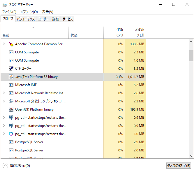Expand the pg_ctl row with ring icon
Screen dimensions: 194x173
click(x=4, y=134)
